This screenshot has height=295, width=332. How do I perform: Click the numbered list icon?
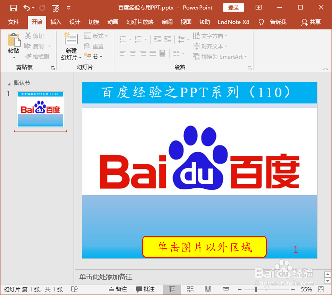point(138,39)
